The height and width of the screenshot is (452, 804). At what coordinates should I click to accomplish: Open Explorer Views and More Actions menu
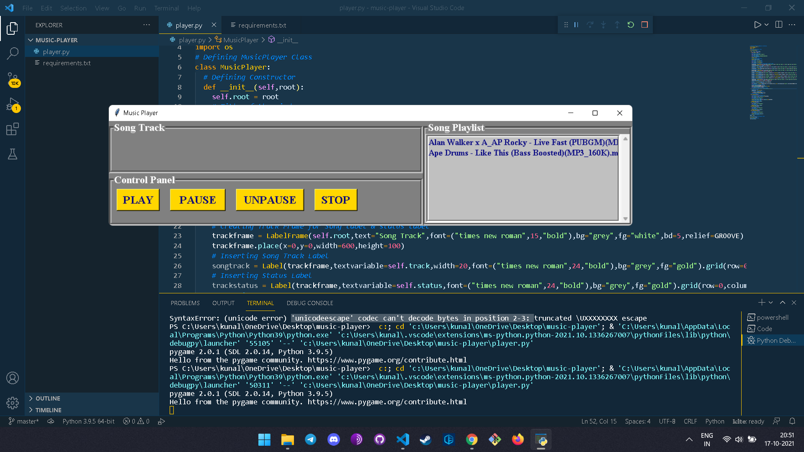[147, 25]
